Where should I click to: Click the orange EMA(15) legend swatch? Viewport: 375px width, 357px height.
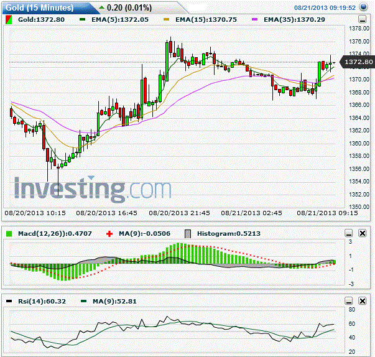166,19
